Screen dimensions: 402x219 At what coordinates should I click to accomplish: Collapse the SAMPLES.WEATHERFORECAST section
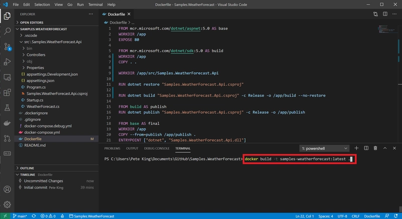tap(56, 29)
